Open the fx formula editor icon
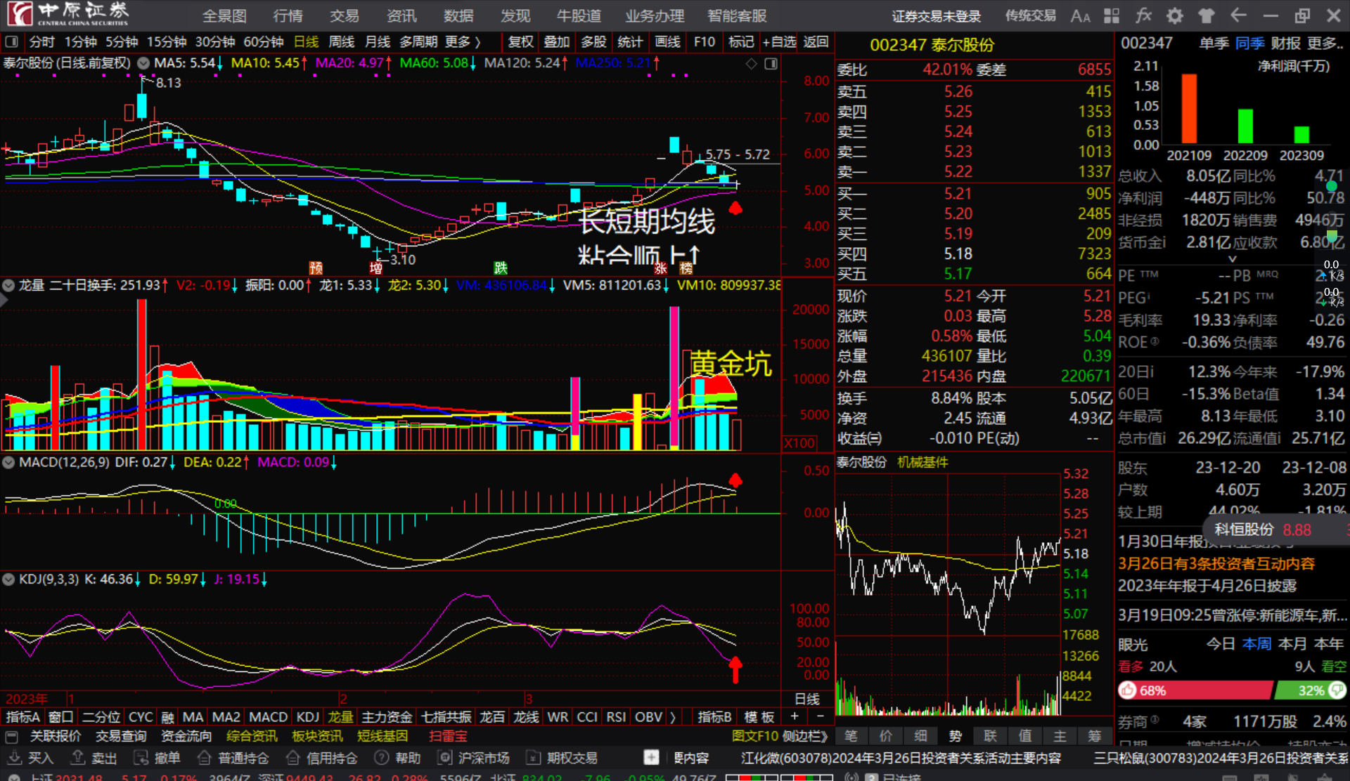The image size is (1350, 781). 1143,15
